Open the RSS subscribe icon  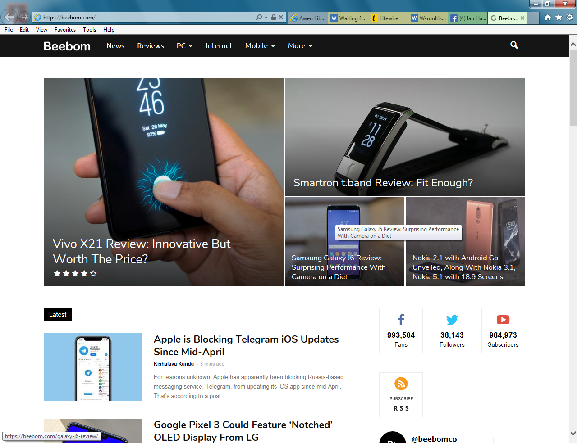click(x=401, y=384)
